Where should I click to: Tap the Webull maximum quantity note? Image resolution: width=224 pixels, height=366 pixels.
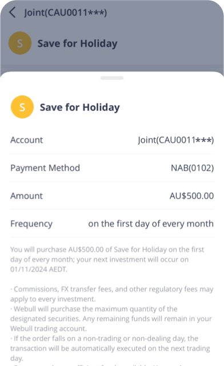pos(111,319)
